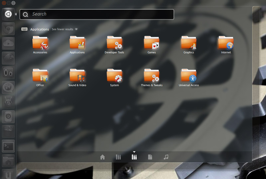Click the arrow beside See fewer results
The width and height of the screenshot is (266, 179).
pos(76,29)
